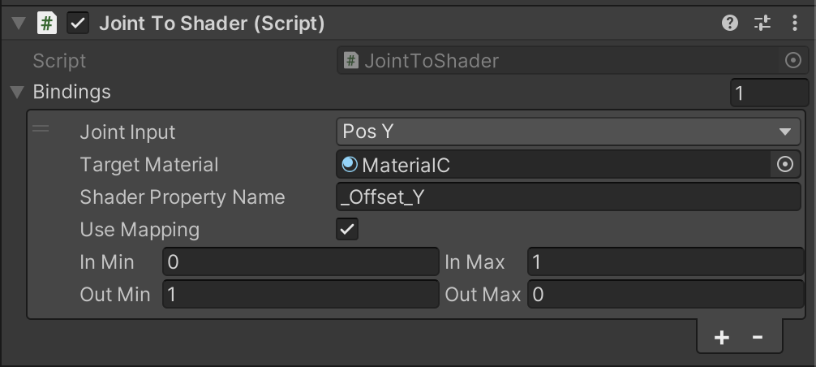Open the component preset selector icon

pos(762,23)
